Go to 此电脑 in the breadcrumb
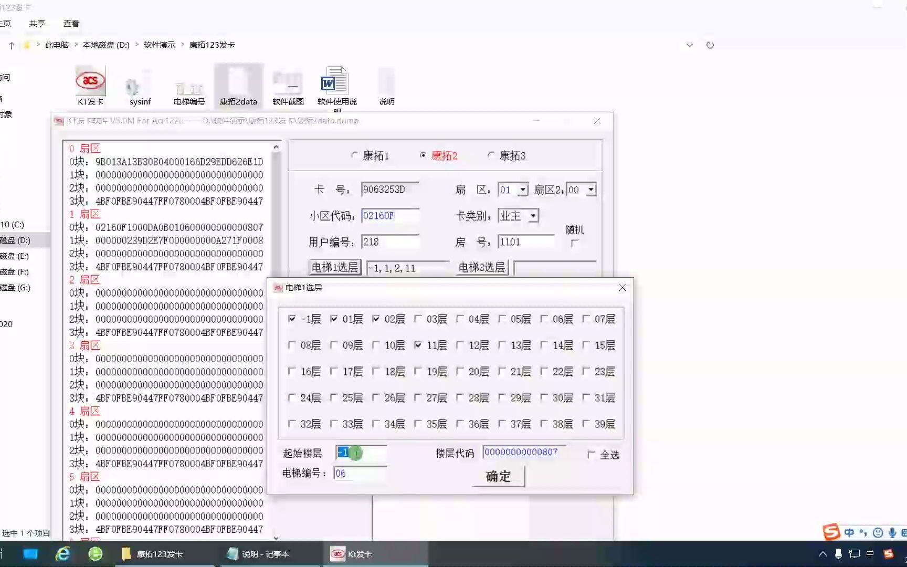 57,45
